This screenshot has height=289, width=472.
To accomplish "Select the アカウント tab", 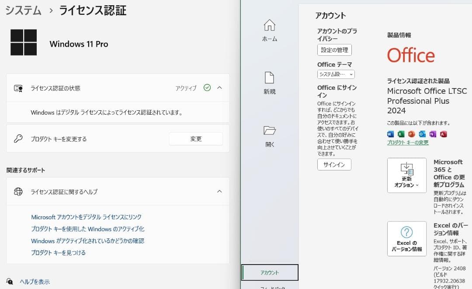I will click(270, 272).
